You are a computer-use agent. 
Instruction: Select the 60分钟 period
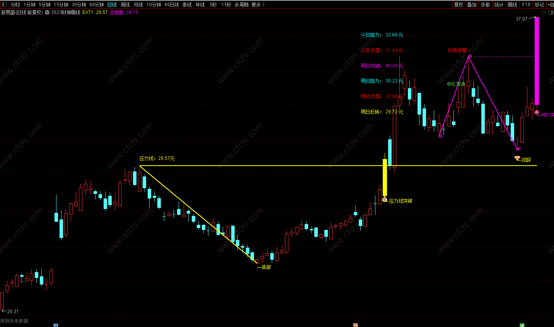click(97, 5)
